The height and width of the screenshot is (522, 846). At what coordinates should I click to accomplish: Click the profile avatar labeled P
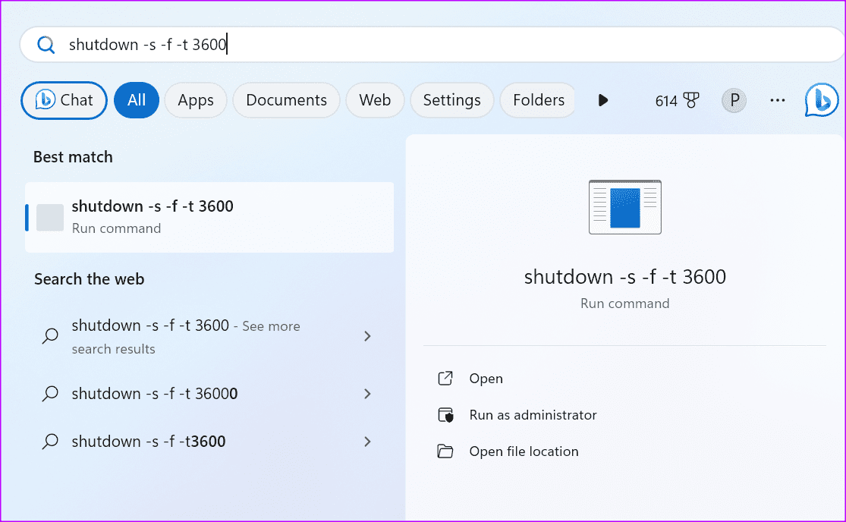click(733, 99)
